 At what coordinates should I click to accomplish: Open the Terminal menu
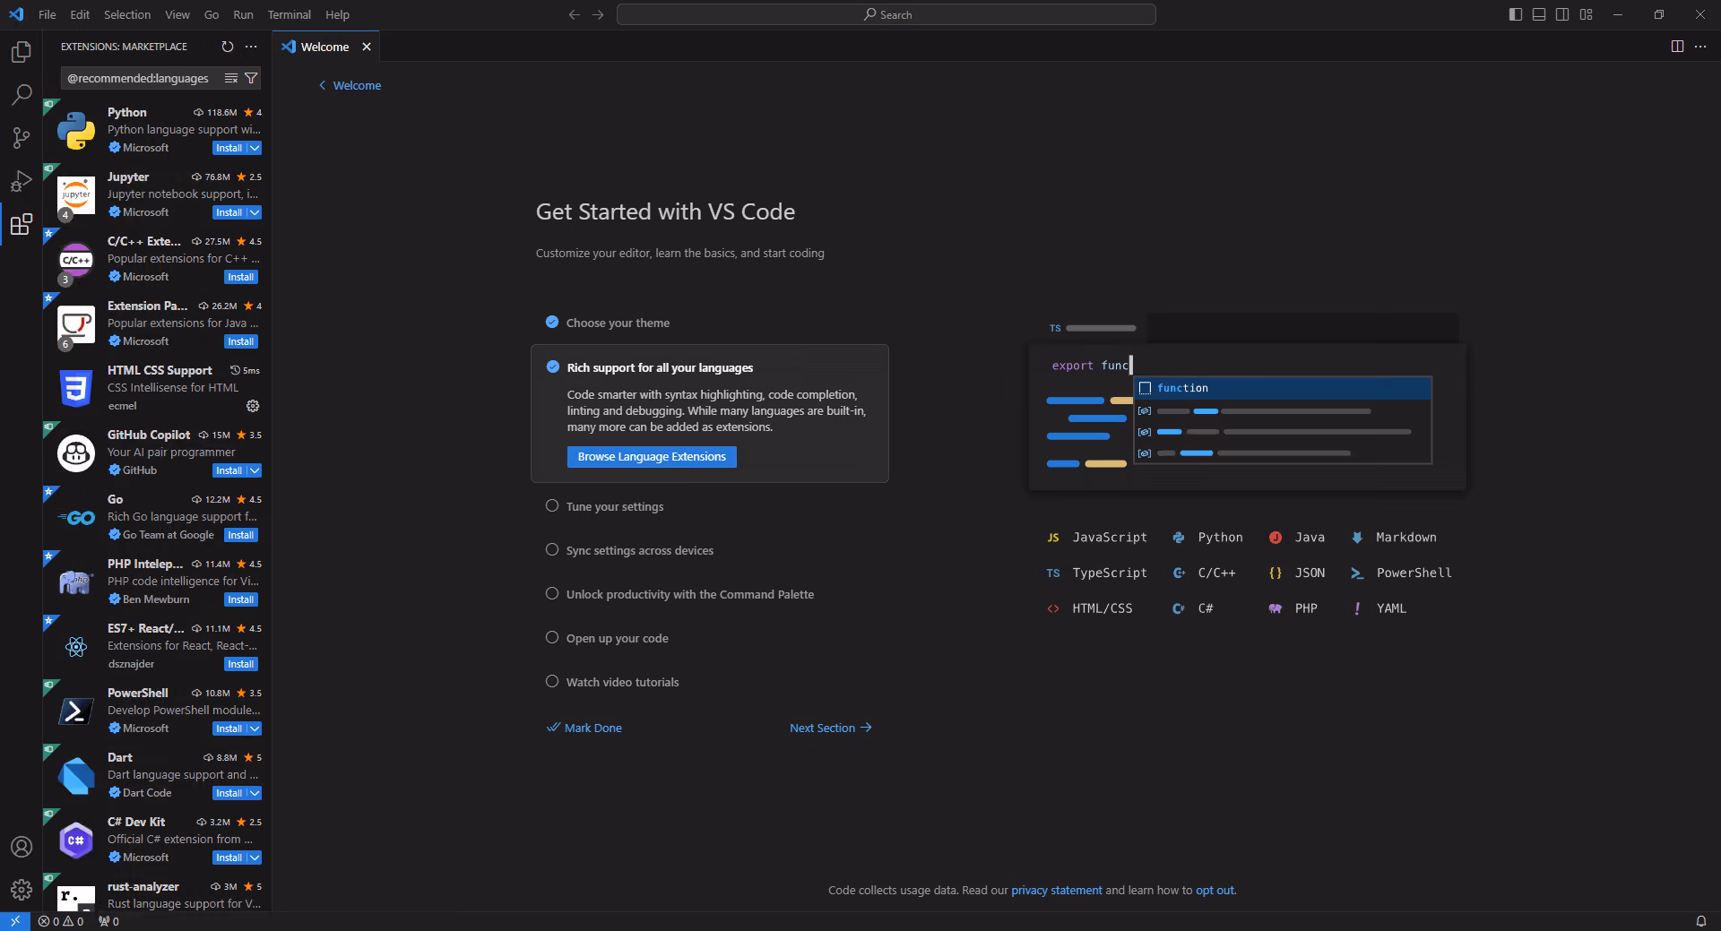pos(289,14)
